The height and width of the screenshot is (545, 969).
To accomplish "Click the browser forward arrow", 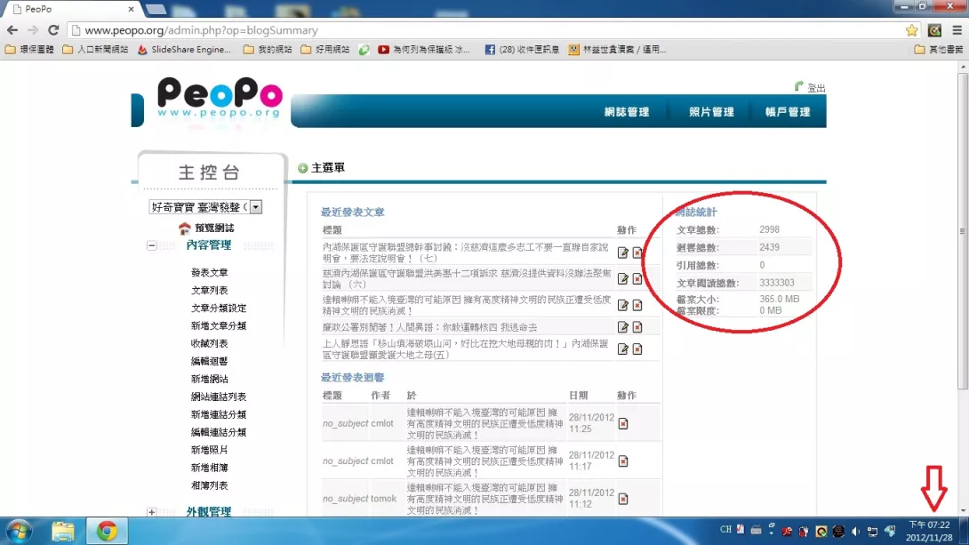I will [x=33, y=30].
